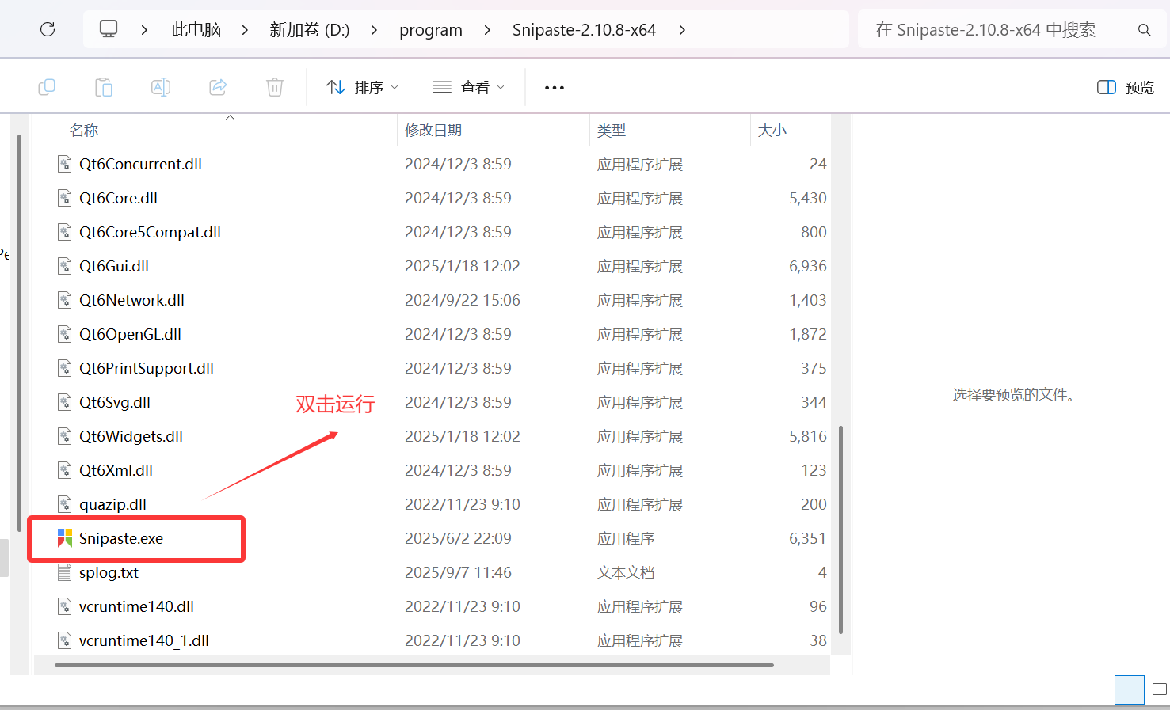Click the vertical scrollbar of file list
Screen dimensions: 1170x710
[x=840, y=530]
